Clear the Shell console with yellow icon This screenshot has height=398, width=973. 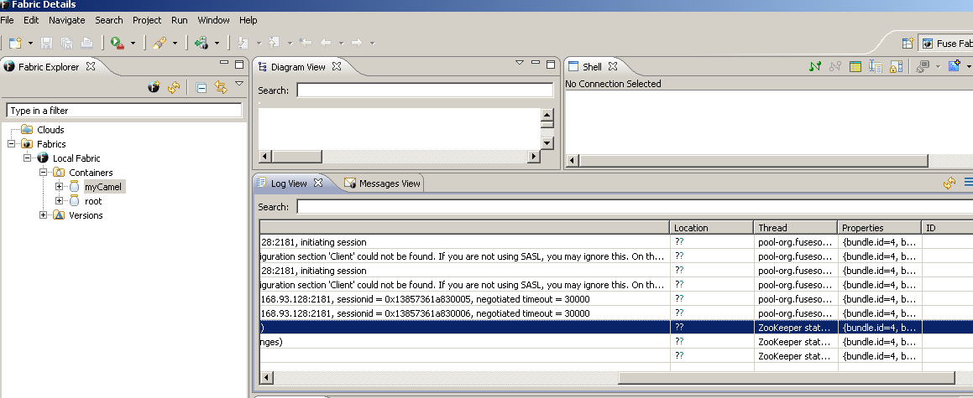[x=855, y=66]
